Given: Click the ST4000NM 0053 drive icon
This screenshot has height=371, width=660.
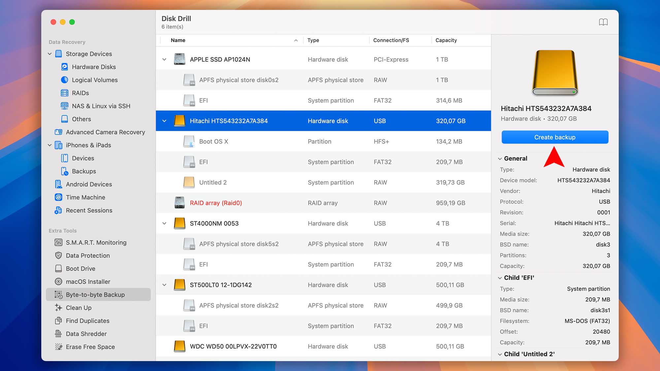Looking at the screenshot, I should [180, 223].
